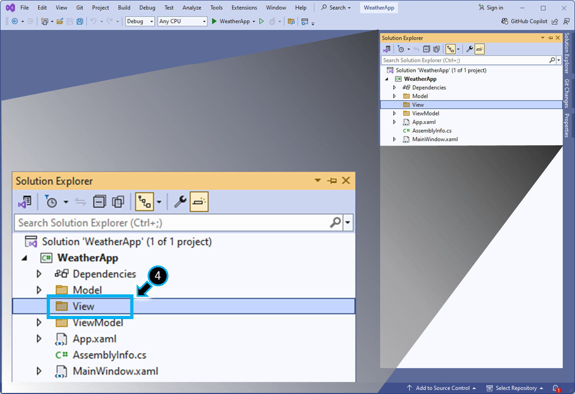Select AssemblyInfo.cs in the docked Solution Explorer
Image resolution: width=575 pixels, height=394 pixels.
[432, 131]
